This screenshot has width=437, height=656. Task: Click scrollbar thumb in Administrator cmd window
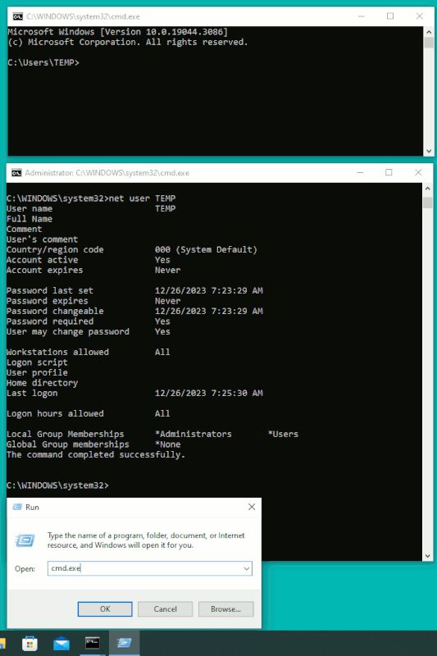point(427,203)
